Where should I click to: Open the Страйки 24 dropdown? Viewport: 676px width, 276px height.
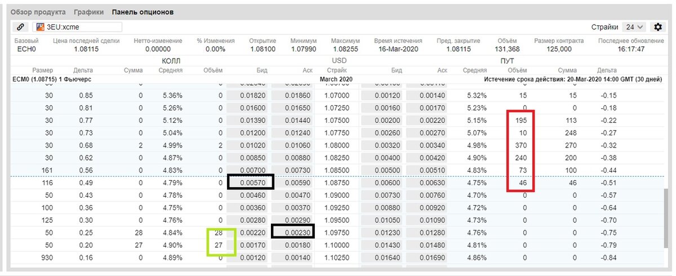[635, 27]
